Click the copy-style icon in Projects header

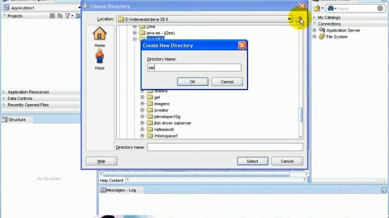click(x=60, y=16)
